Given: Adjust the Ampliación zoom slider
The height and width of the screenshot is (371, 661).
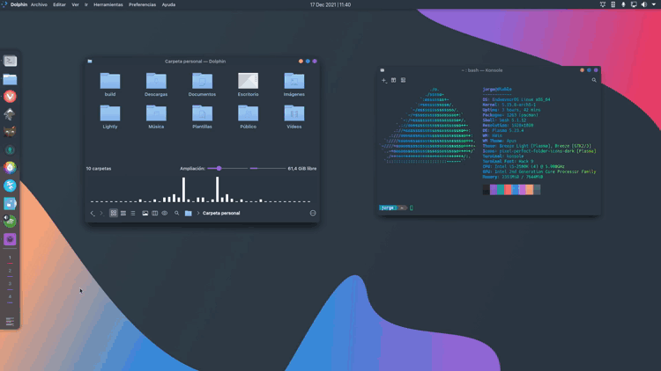Looking at the screenshot, I should click(219, 168).
